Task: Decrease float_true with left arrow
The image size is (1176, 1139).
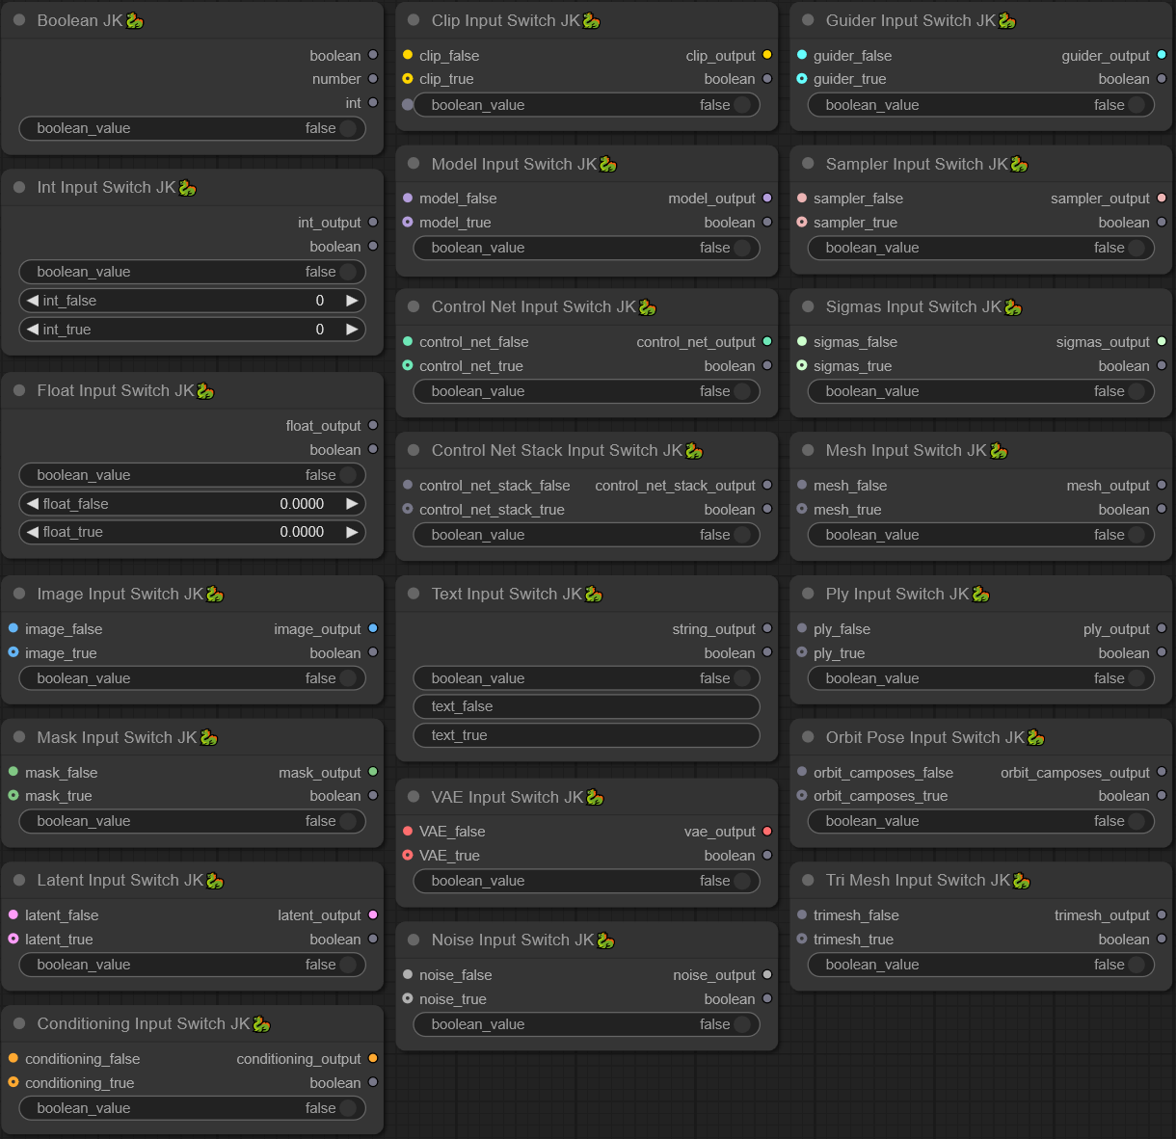Action: (x=33, y=532)
